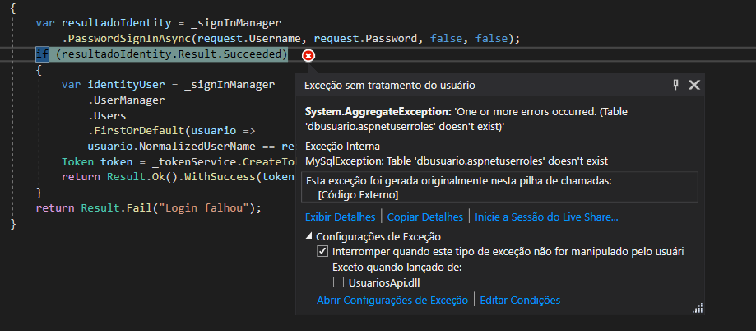
Task: Uncheck the Interromper quando este tipo checkbox
Action: pos(322,252)
